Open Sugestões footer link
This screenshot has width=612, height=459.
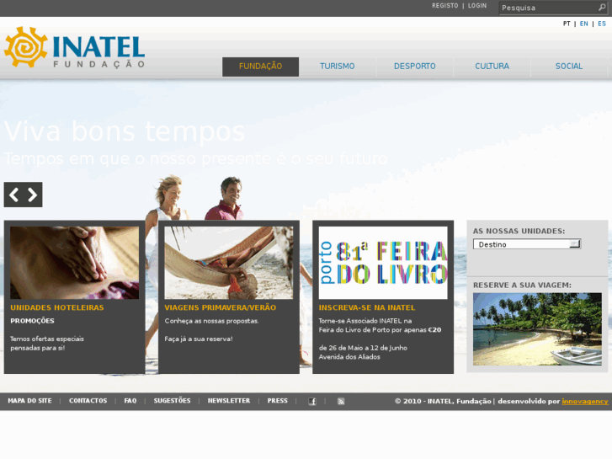(x=172, y=401)
